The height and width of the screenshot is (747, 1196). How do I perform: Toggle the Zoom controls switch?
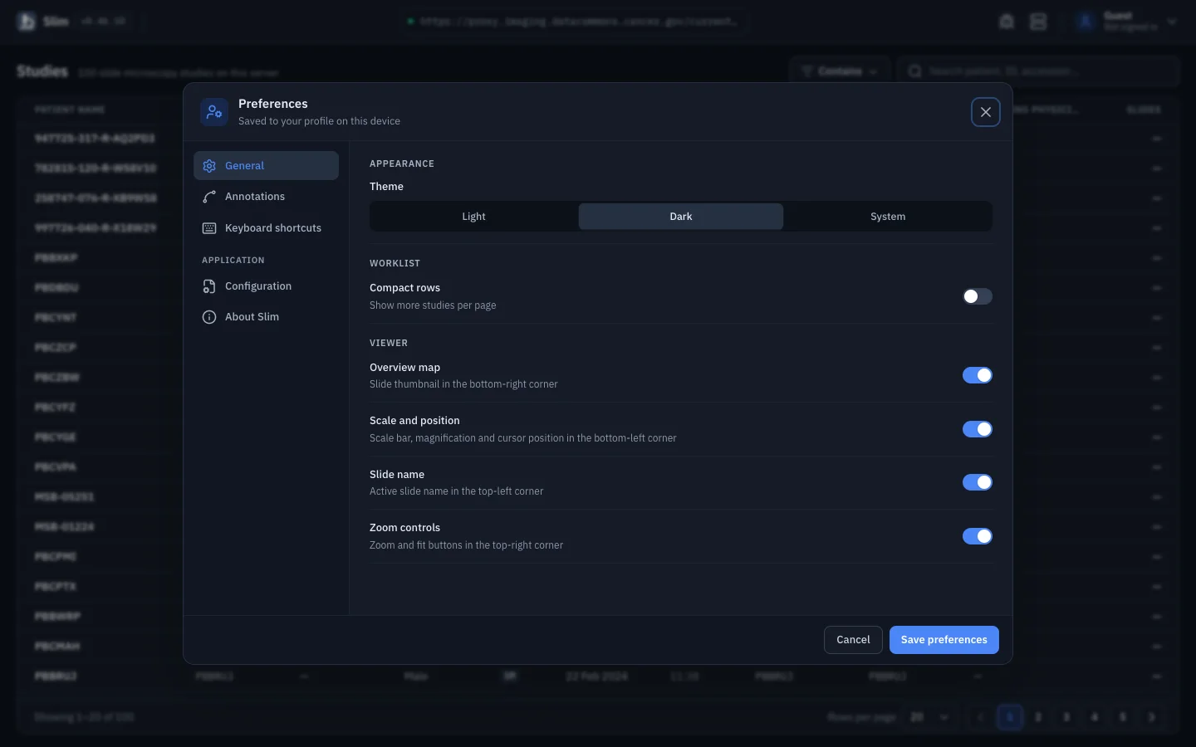pyautogui.click(x=978, y=536)
